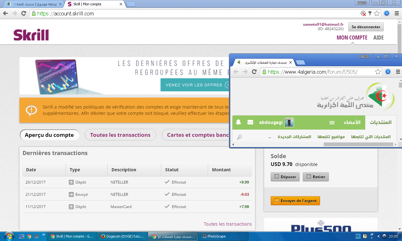
Task: Click the forum search magnifier icon
Action: pyautogui.click(x=239, y=137)
